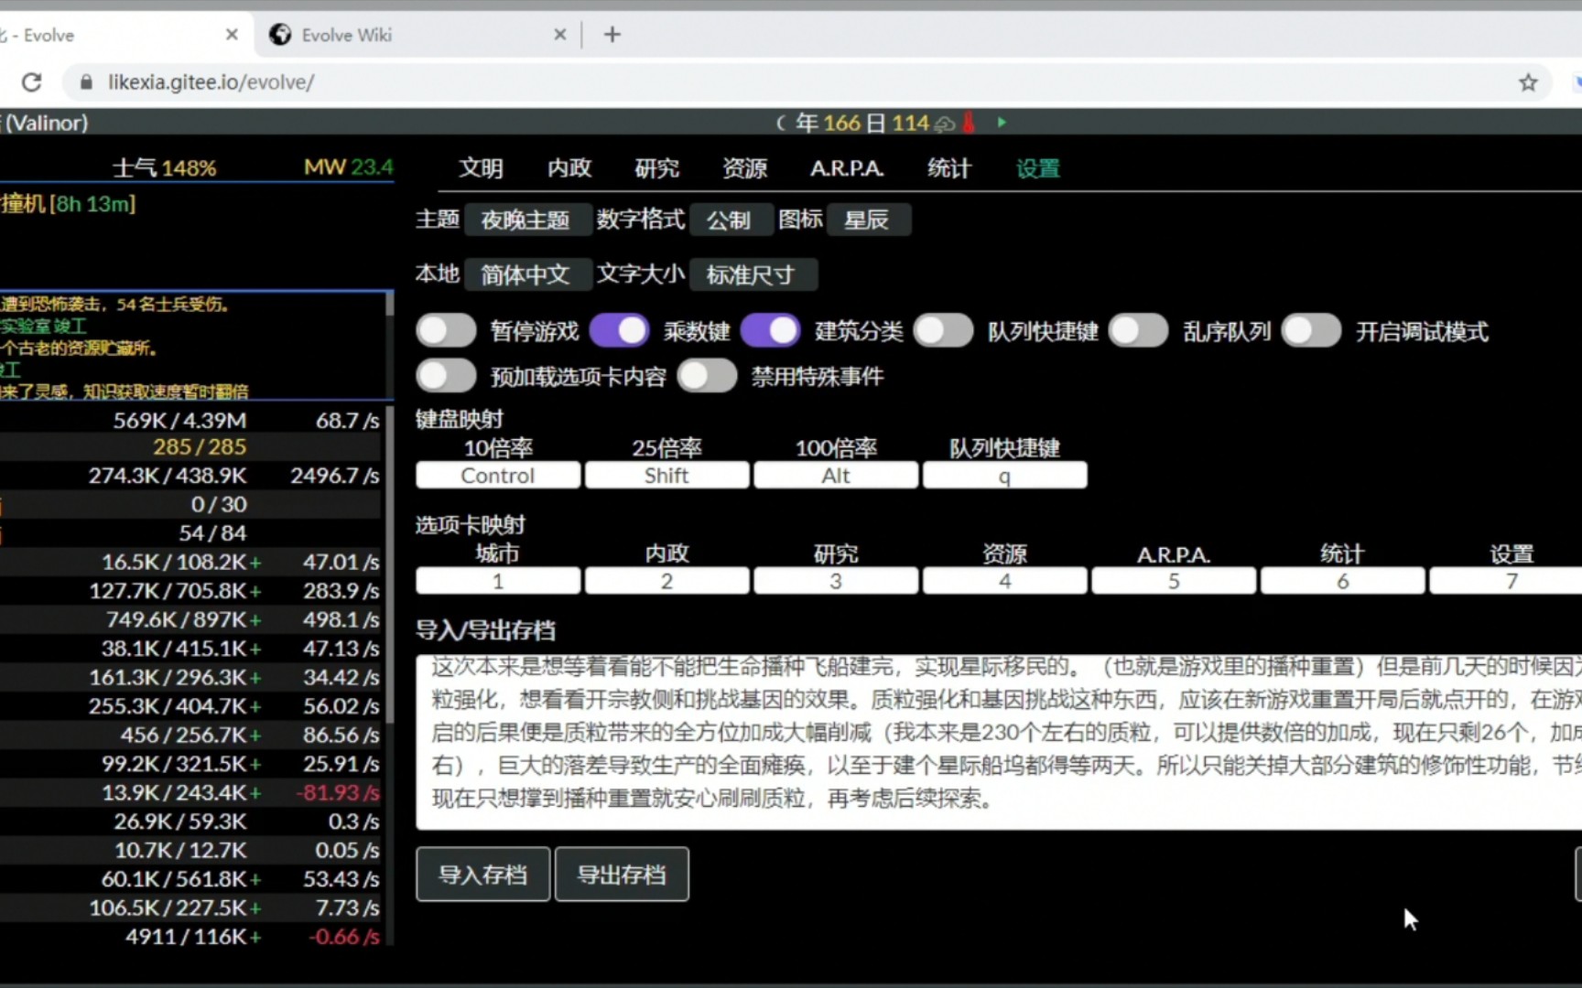Open the 星辰 icon dropdown
Image resolution: width=1582 pixels, height=988 pixels.
(x=867, y=220)
